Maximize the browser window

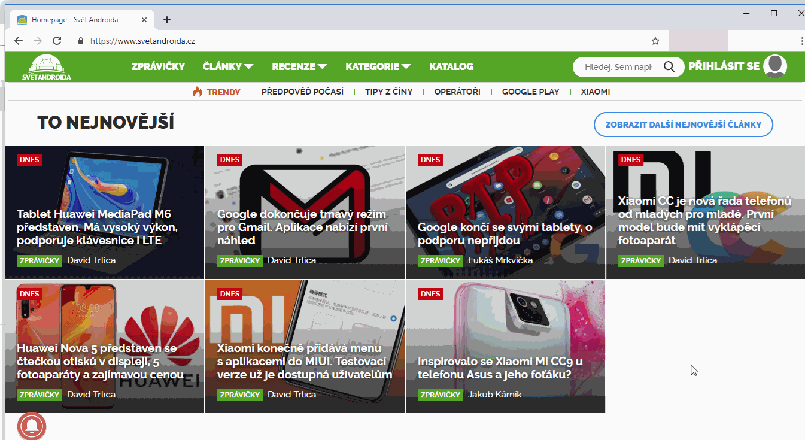pyautogui.click(x=774, y=13)
